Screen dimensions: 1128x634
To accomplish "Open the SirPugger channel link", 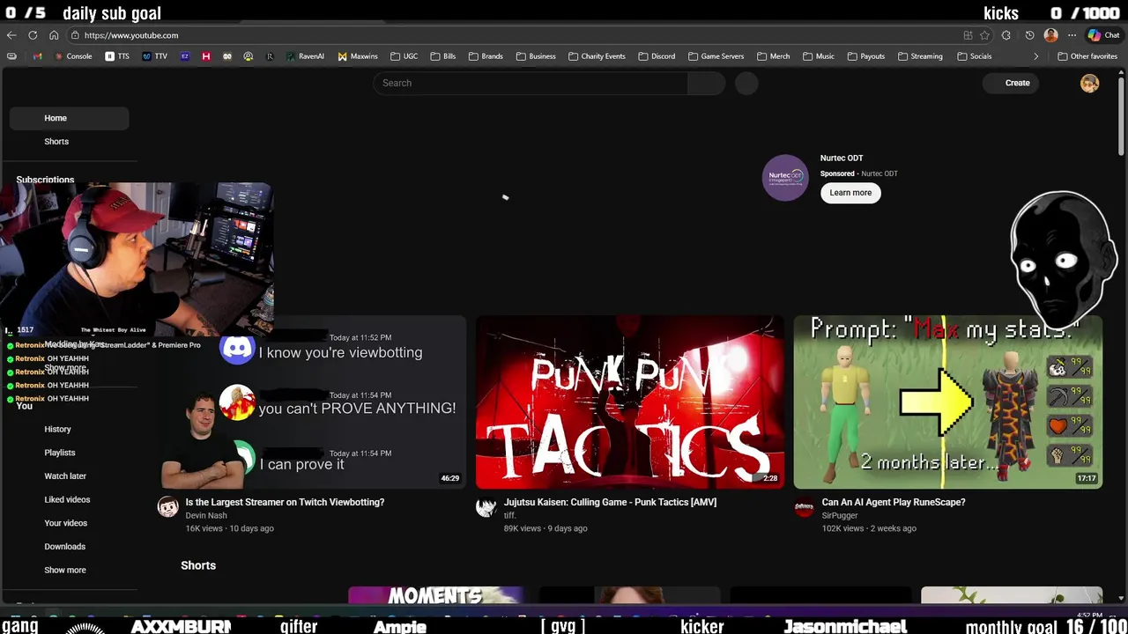I will pyautogui.click(x=840, y=516).
